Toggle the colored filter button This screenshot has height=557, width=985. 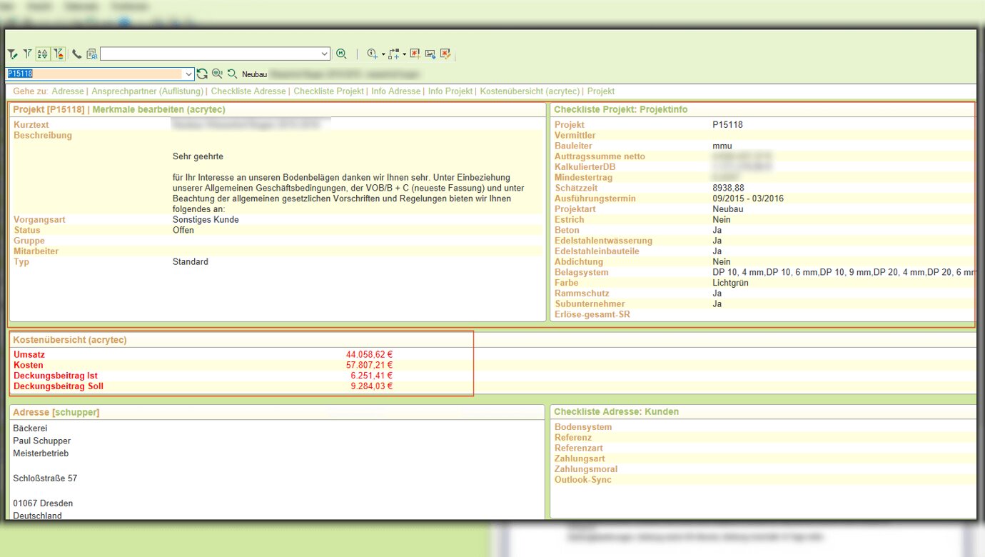(59, 54)
